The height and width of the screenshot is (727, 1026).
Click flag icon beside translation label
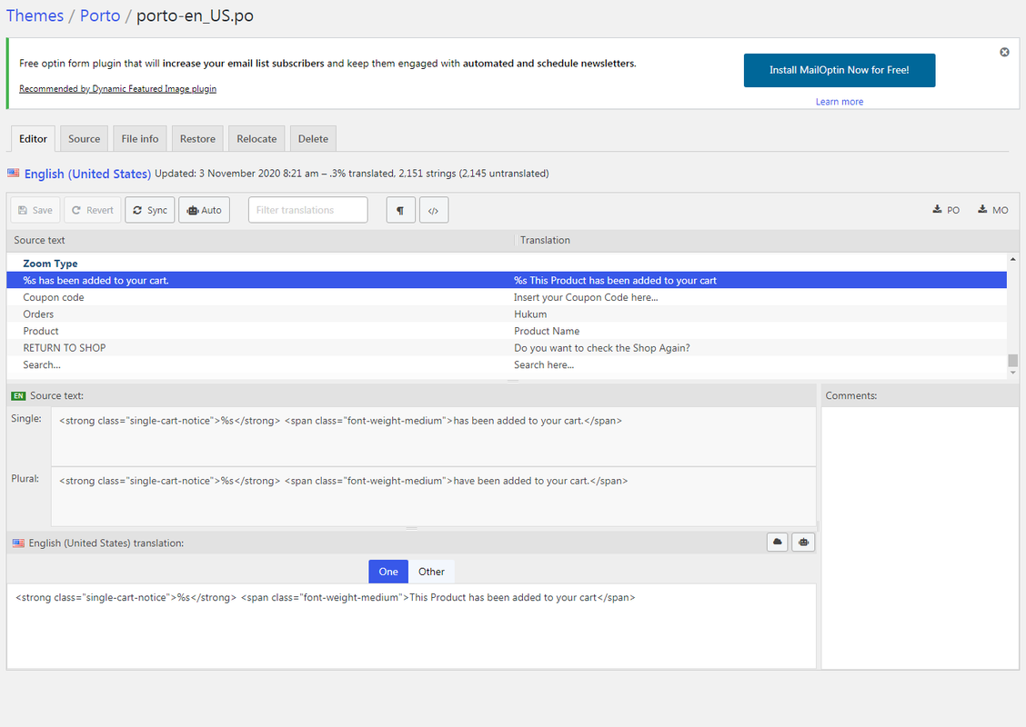pos(18,543)
